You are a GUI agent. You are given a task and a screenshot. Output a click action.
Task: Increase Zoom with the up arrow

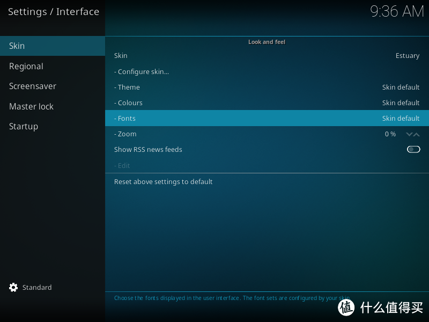pyautogui.click(x=417, y=134)
